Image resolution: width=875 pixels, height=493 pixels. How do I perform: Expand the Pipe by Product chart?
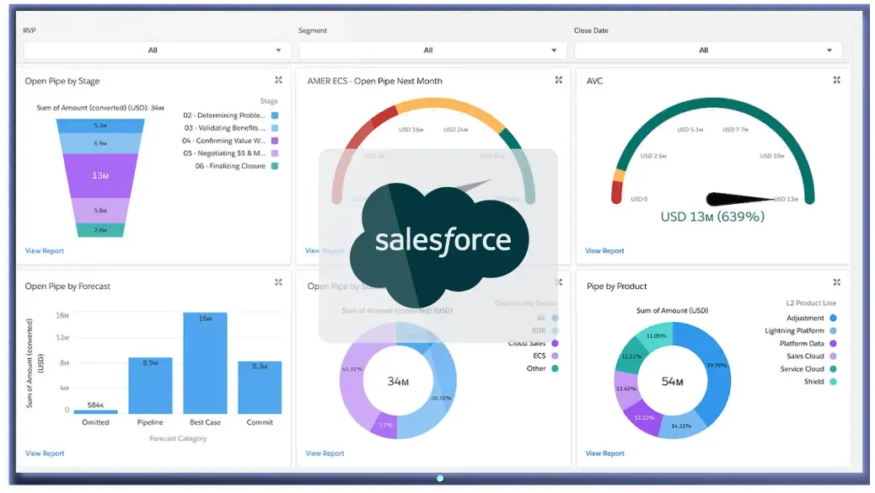[x=836, y=282]
